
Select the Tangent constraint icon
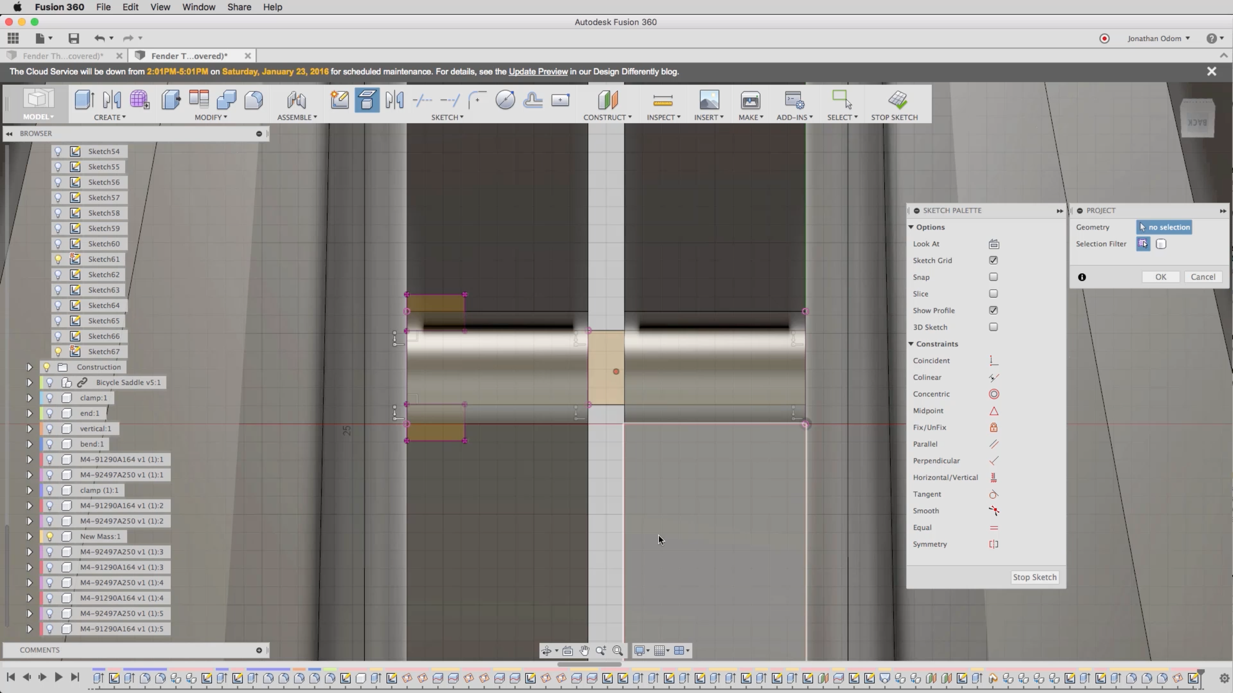click(x=994, y=494)
